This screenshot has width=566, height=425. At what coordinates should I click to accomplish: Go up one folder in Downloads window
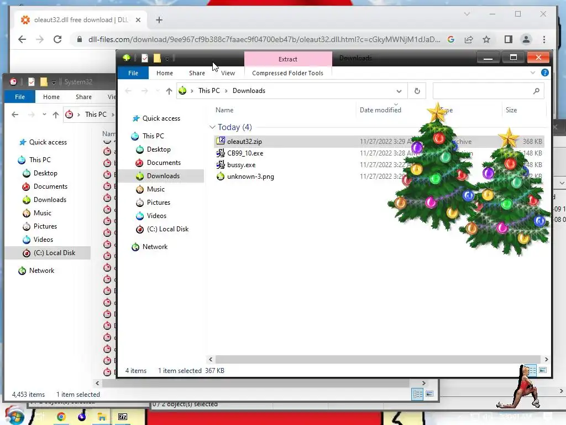169,91
